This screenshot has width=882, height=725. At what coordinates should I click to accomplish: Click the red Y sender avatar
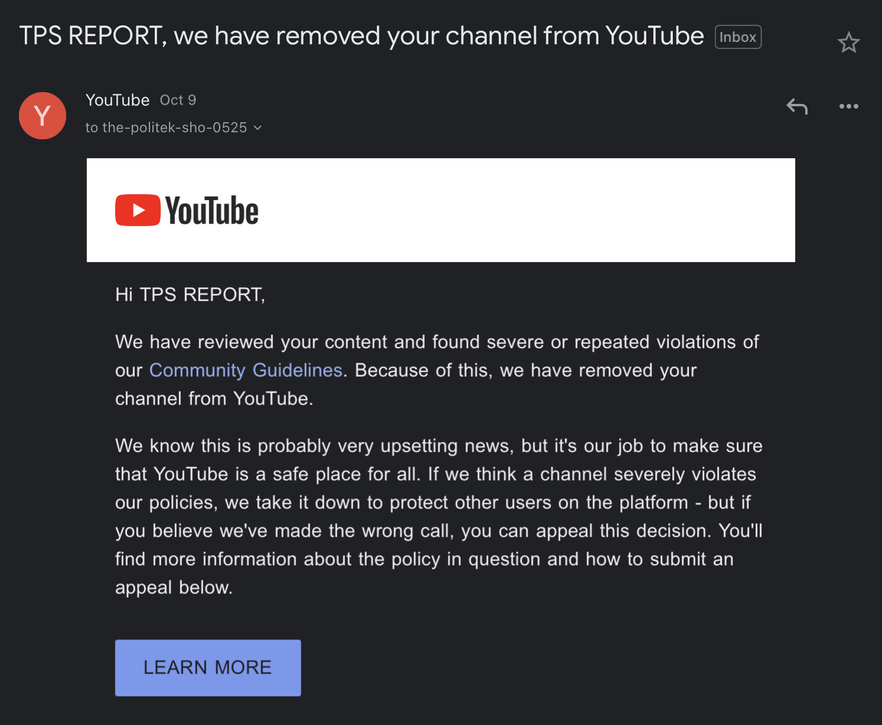[43, 115]
